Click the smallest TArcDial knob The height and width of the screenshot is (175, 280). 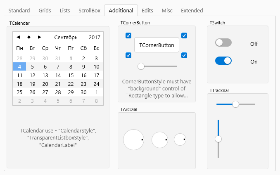pyautogui.click(x=180, y=140)
